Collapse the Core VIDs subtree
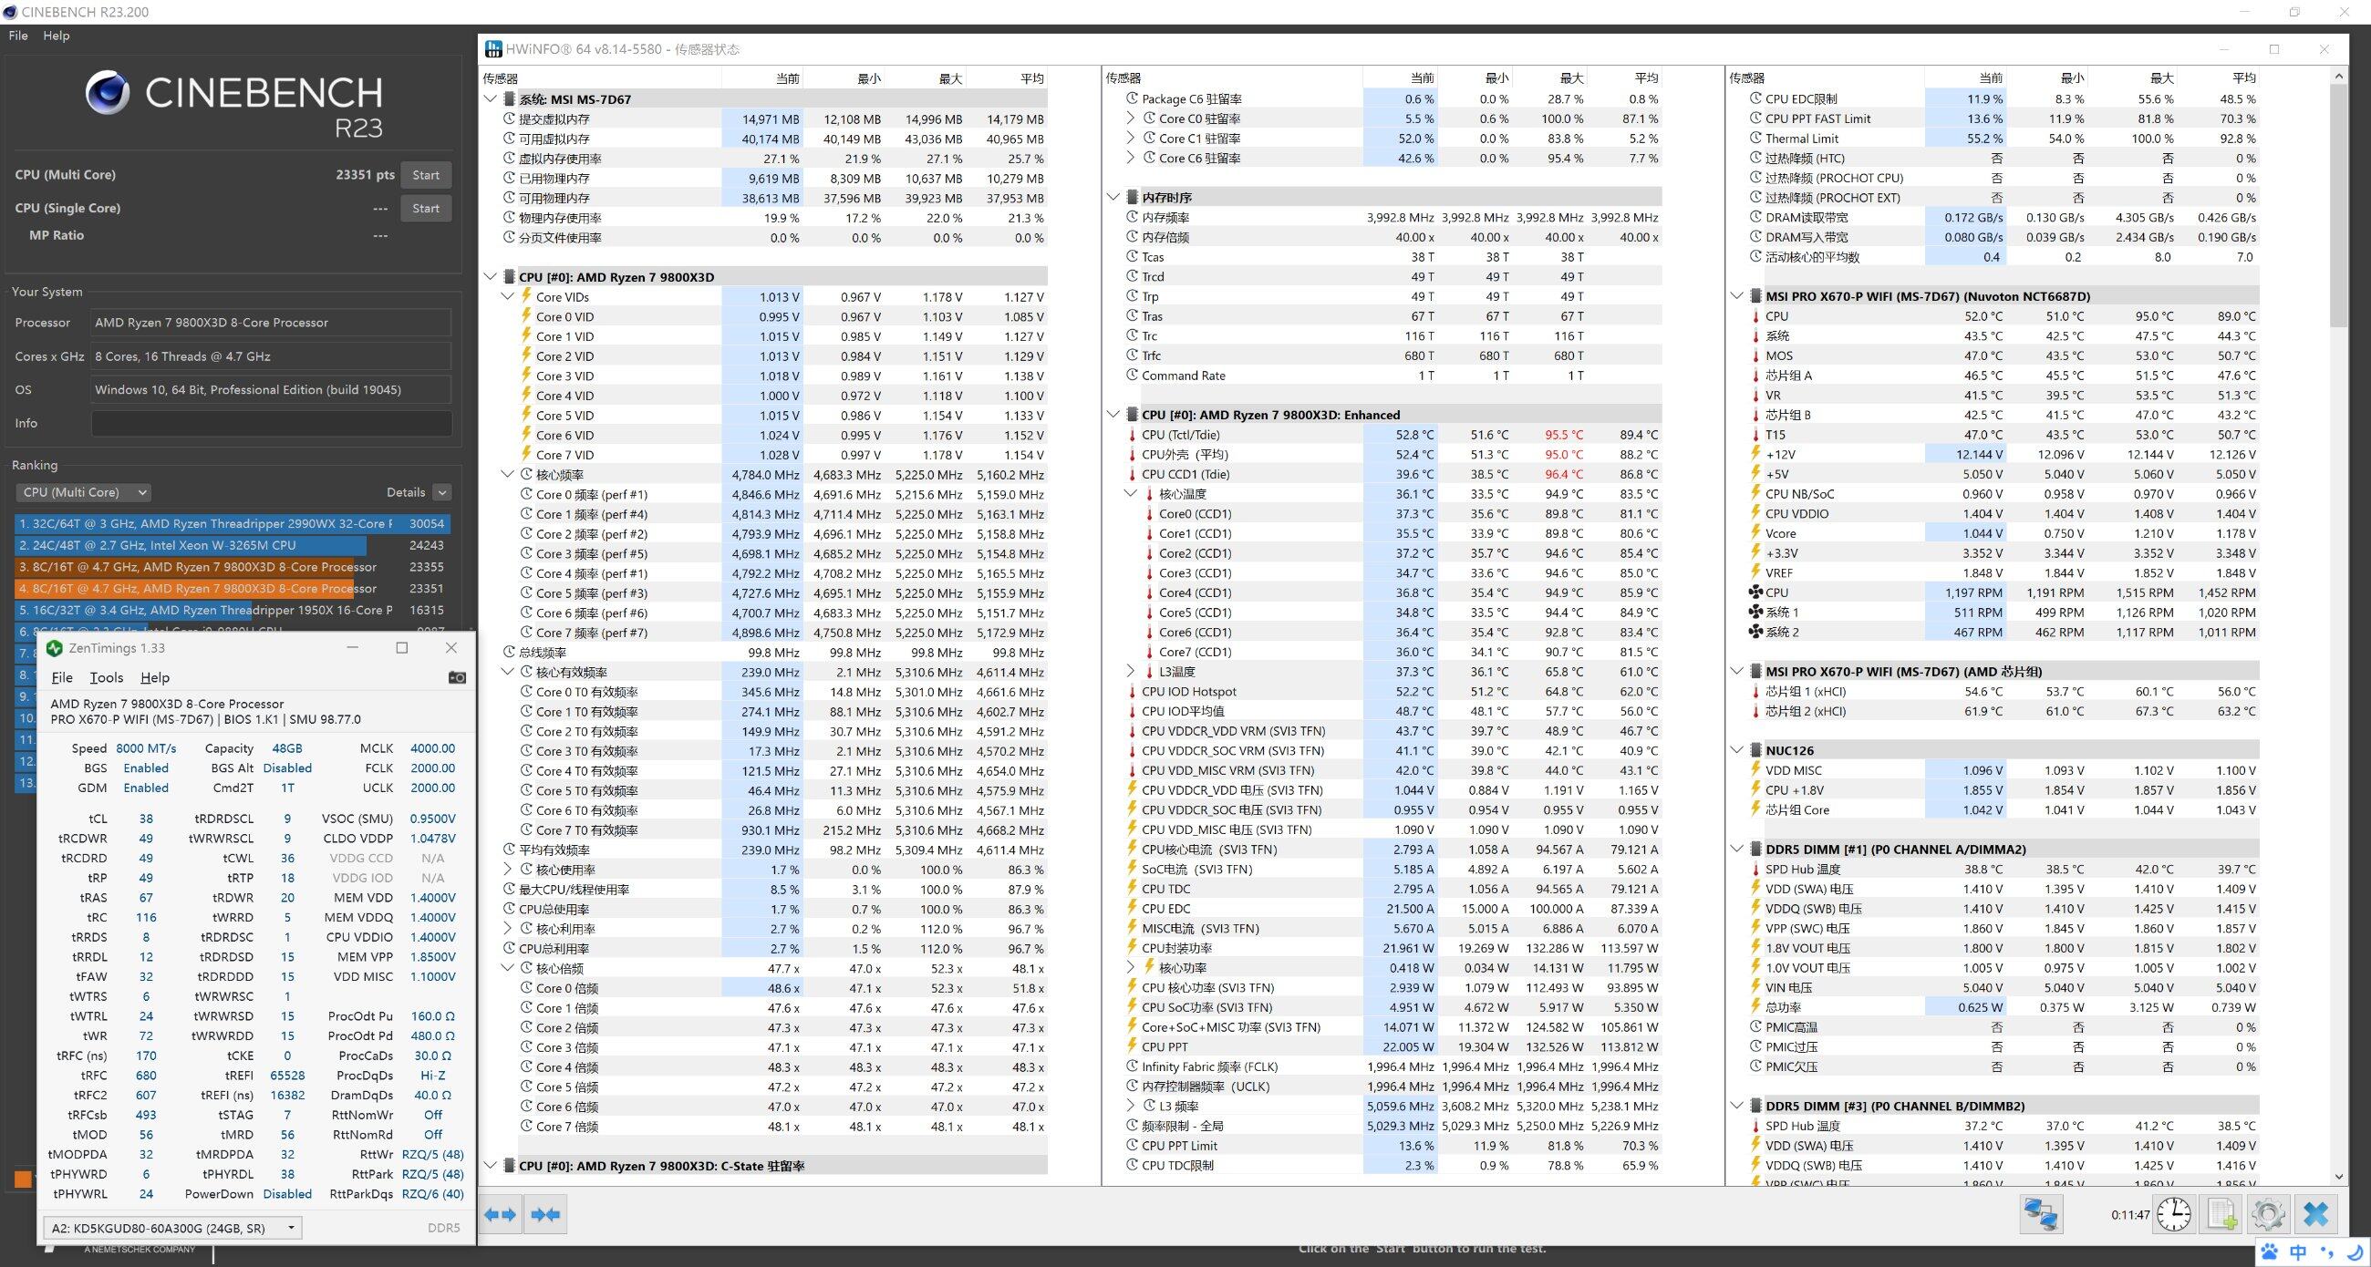 tap(507, 296)
